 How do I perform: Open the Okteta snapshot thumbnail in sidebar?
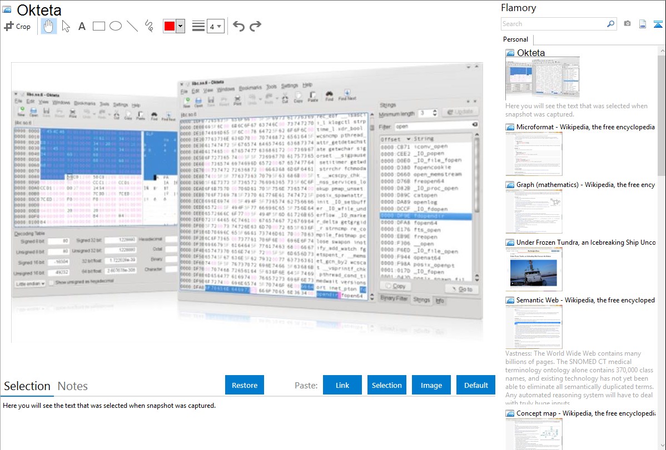(x=543, y=79)
